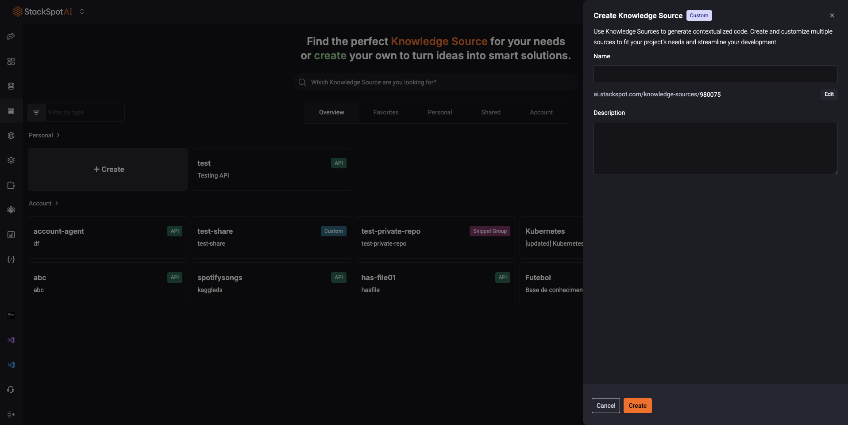Click Edit next to the knowledge source URL
The width and height of the screenshot is (848, 425).
[829, 94]
